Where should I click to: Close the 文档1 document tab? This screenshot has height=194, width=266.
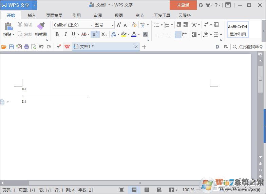(x=136, y=47)
